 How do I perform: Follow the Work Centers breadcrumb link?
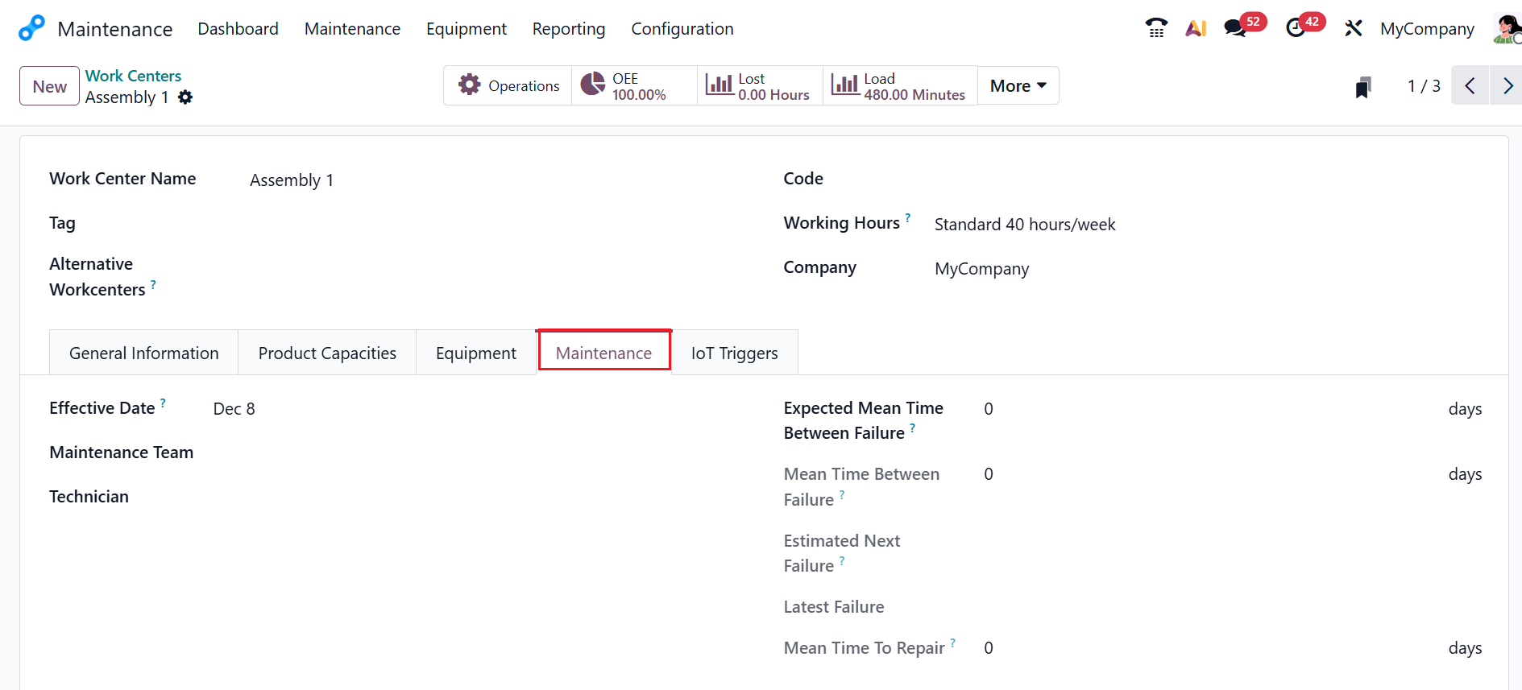[x=133, y=76]
